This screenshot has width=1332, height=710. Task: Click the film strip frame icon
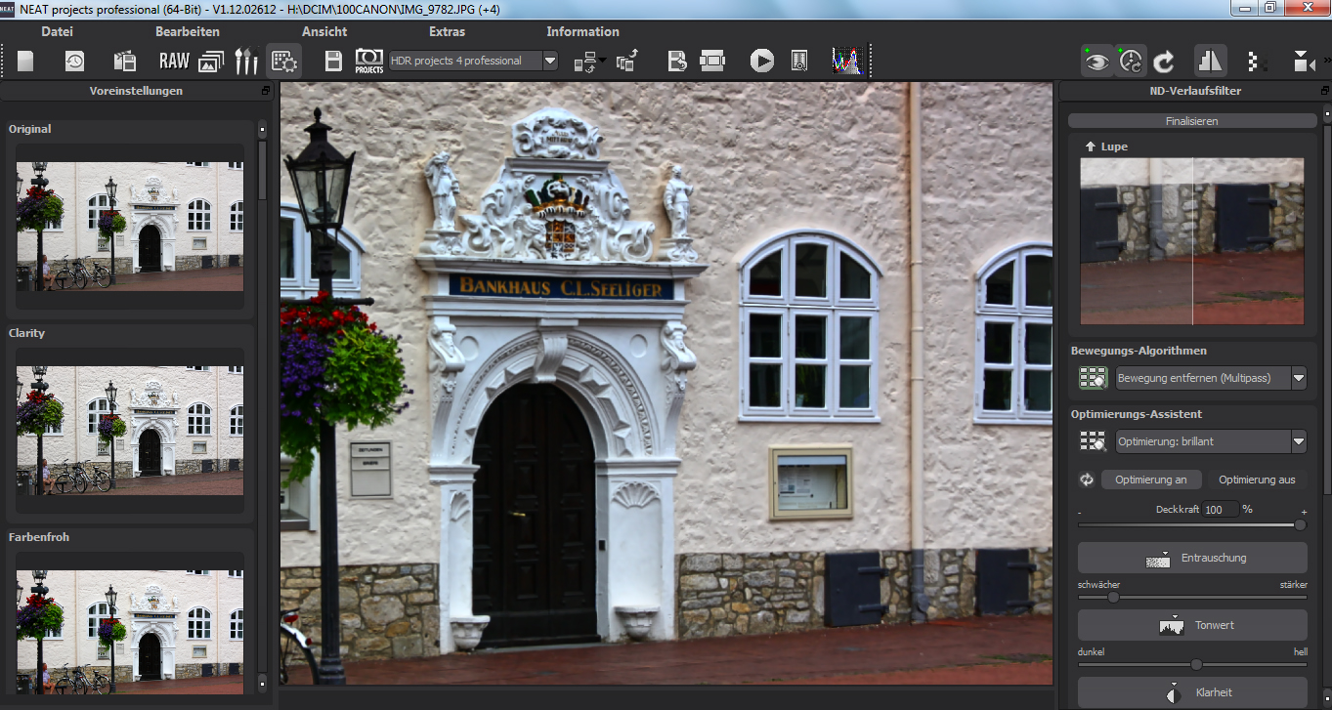712,61
